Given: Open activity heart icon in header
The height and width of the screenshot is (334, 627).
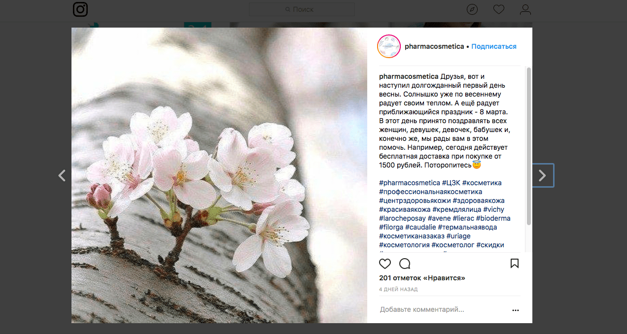Looking at the screenshot, I should click(x=499, y=9).
